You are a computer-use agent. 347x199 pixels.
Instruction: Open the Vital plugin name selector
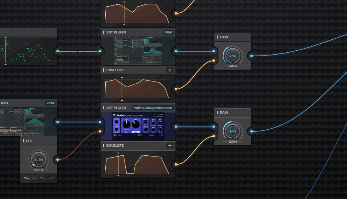click(x=168, y=32)
